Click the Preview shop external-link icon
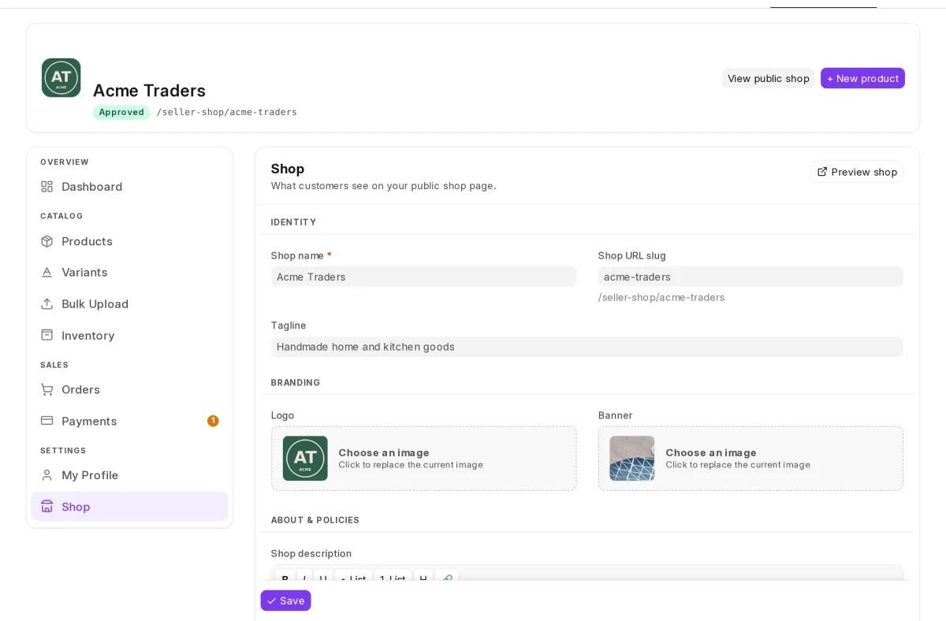Screen dimensions: 946x621 coord(822,172)
